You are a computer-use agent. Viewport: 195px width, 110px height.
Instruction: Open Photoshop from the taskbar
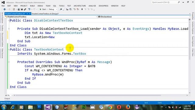coord(39,107)
